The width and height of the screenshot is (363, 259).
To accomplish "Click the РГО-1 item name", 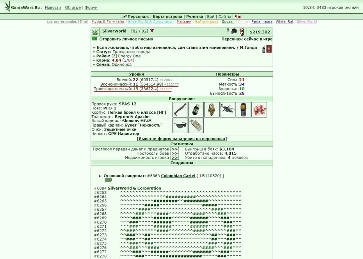I will click(x=110, y=108).
